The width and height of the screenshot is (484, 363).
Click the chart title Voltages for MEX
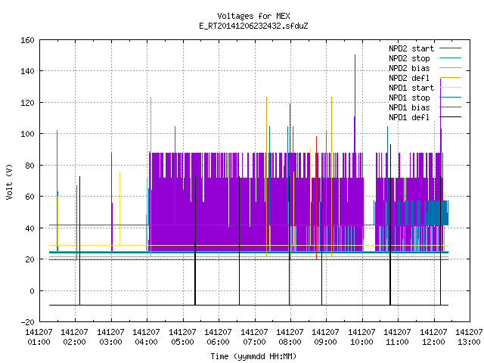click(x=253, y=16)
